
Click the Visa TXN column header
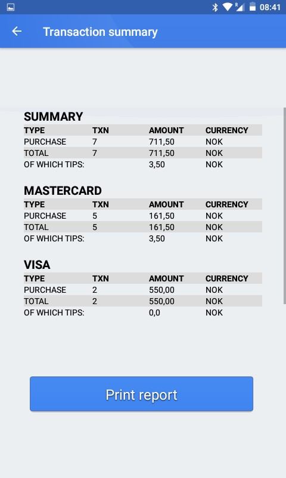coord(101,278)
